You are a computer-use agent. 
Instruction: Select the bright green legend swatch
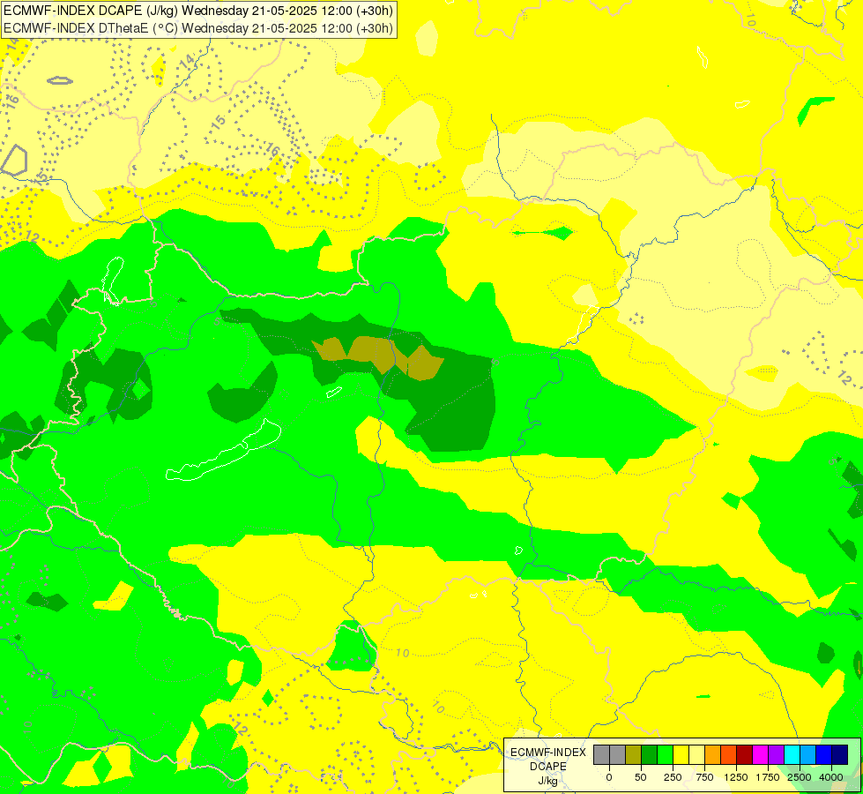pyautogui.click(x=666, y=754)
